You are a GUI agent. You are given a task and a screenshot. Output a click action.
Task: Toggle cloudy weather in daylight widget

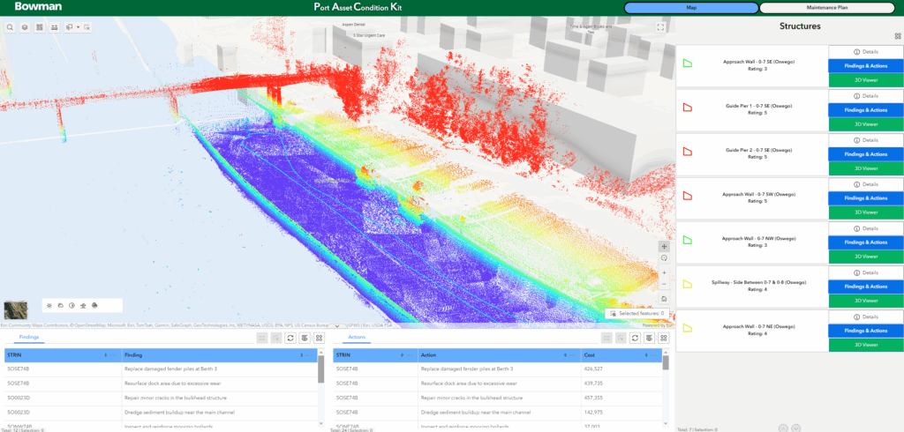coord(61,305)
